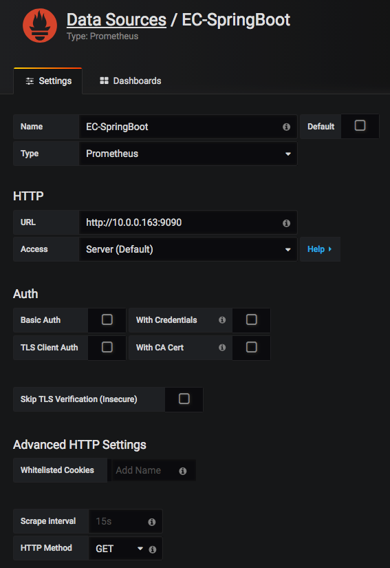Image resolution: width=390 pixels, height=568 pixels.
Task: Expand the Help section next to Access
Action: [x=320, y=249]
